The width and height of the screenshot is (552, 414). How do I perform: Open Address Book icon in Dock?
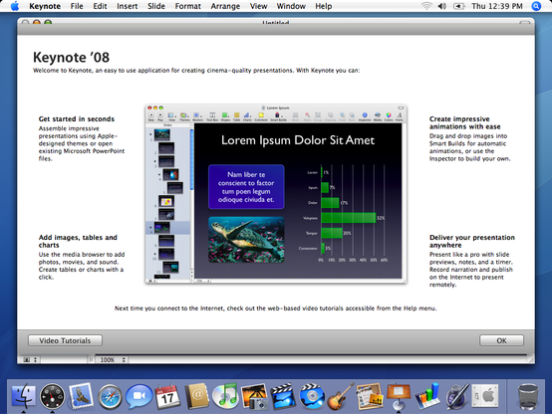(x=197, y=396)
